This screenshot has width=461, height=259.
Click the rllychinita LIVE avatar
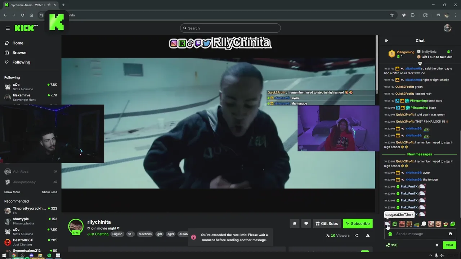[76, 227]
